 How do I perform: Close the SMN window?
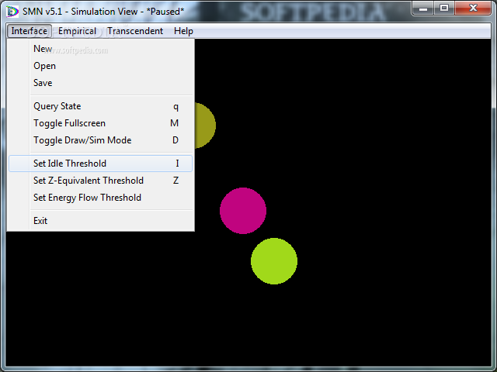[473, 9]
